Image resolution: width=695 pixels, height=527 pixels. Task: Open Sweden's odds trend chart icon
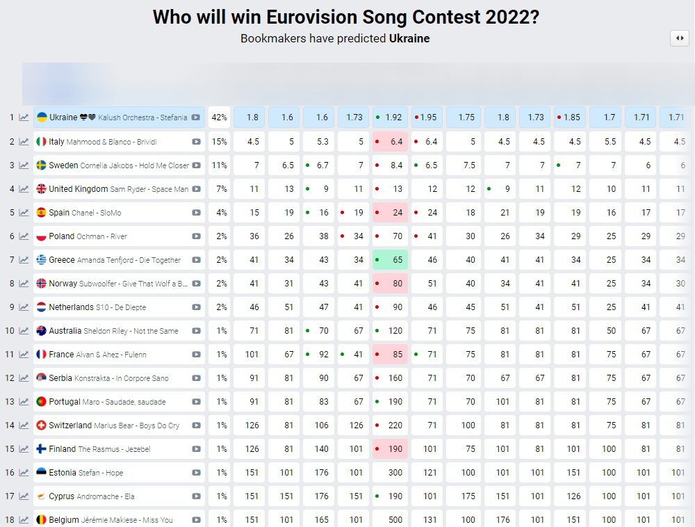click(x=24, y=165)
